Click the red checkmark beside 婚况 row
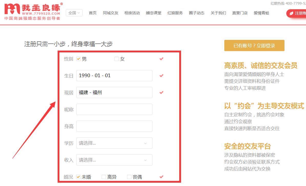This screenshot has height=186, width=306. click(x=161, y=177)
